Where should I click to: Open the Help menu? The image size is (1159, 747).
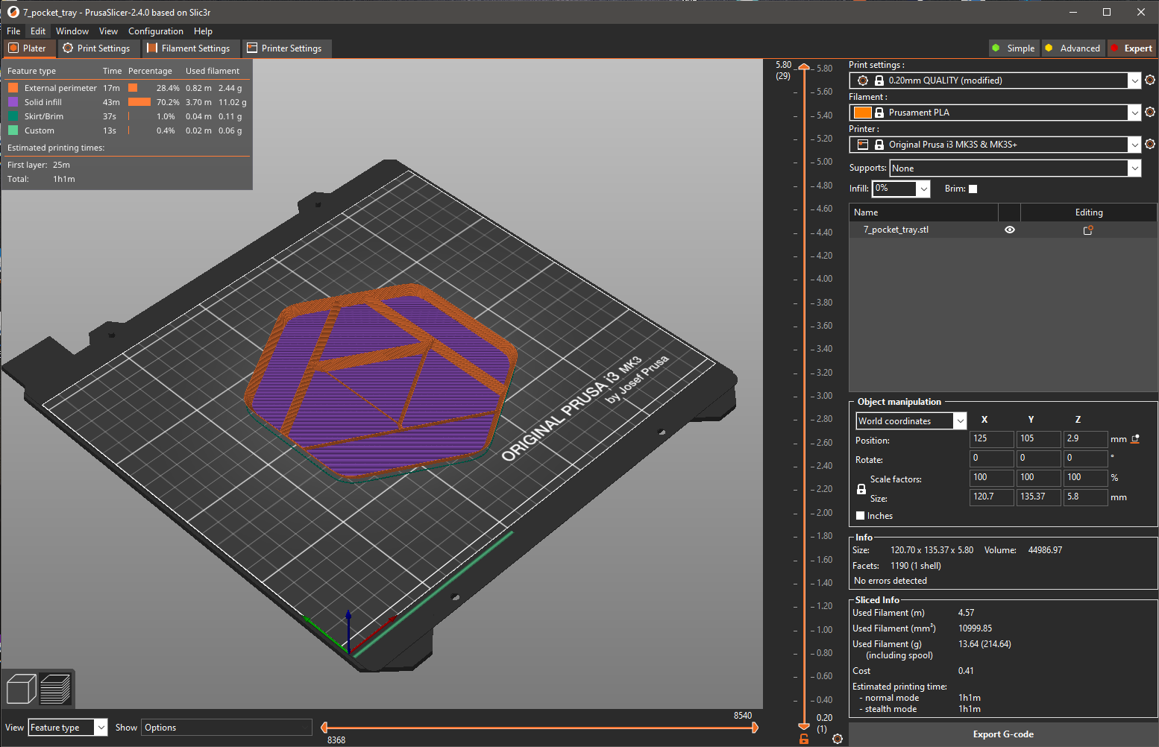click(203, 31)
